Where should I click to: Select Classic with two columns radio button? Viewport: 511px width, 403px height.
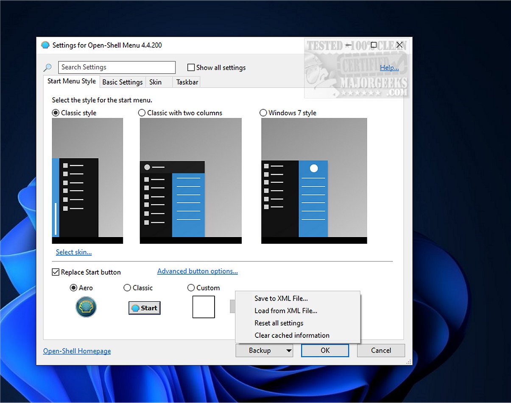(142, 113)
